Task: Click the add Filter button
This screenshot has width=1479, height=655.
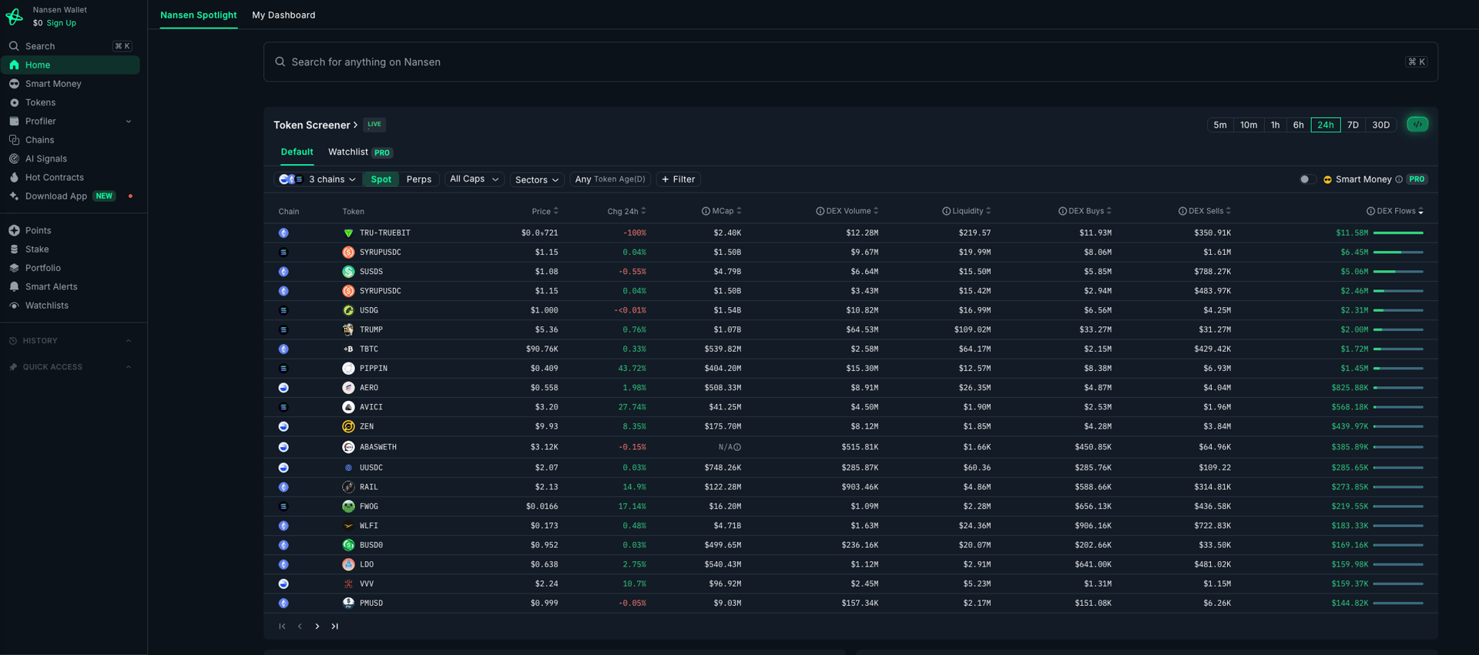Action: click(x=678, y=179)
